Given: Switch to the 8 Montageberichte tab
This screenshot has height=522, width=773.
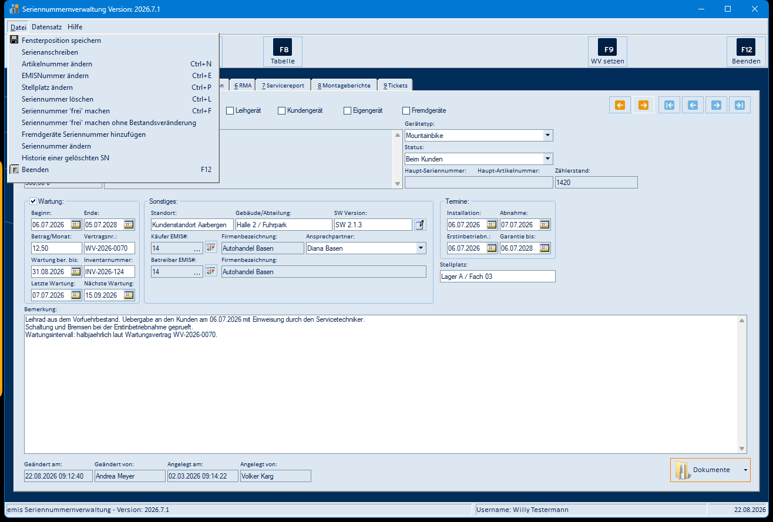Looking at the screenshot, I should point(344,85).
